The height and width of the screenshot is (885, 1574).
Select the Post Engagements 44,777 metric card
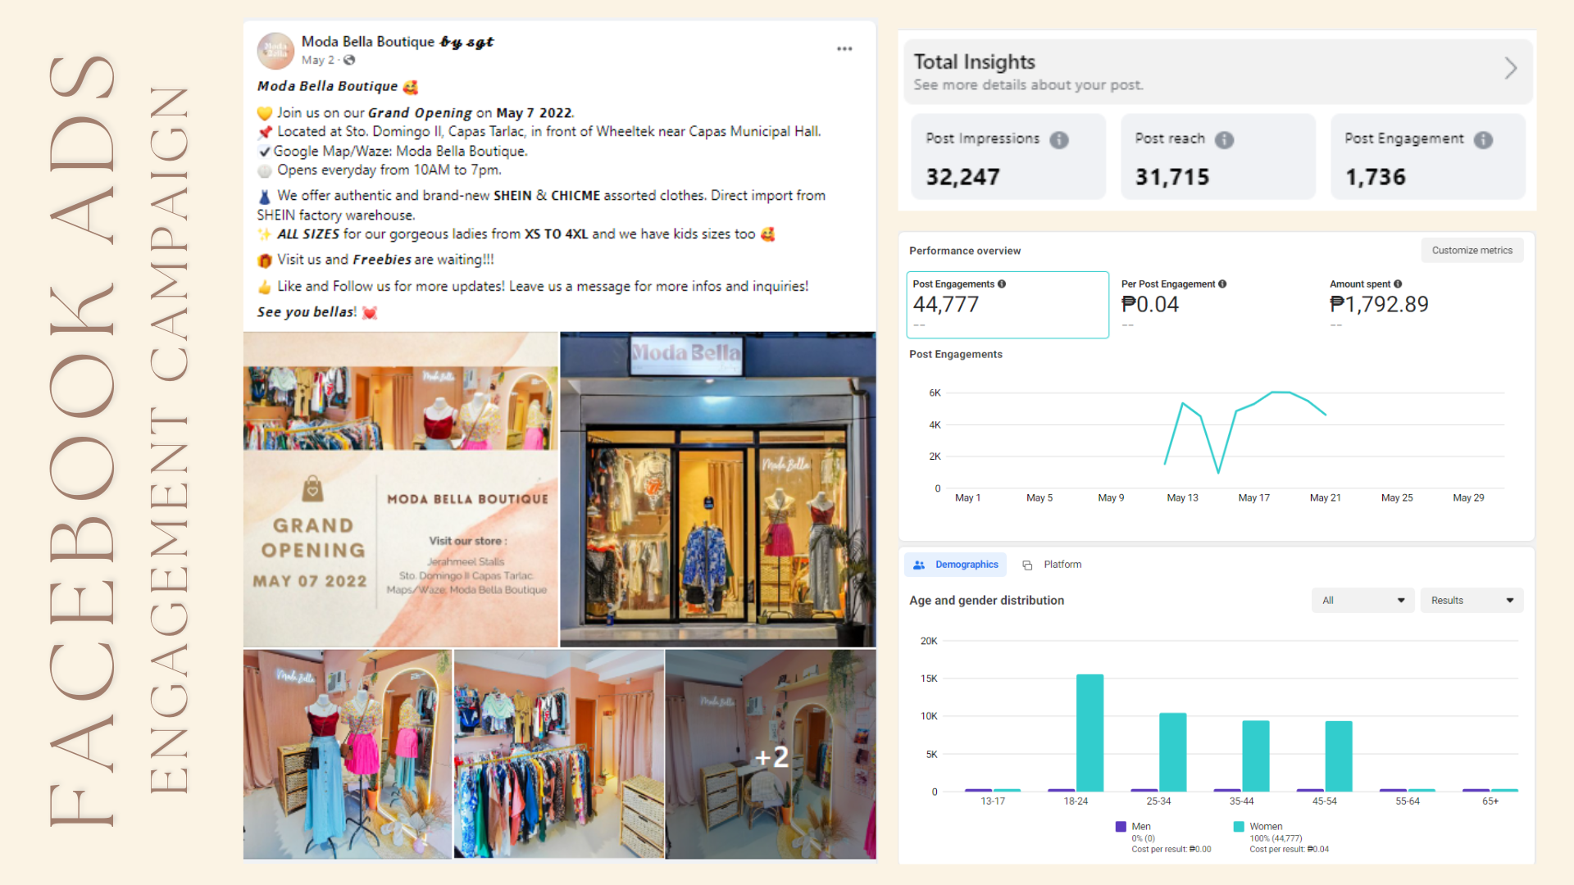[x=1008, y=305]
